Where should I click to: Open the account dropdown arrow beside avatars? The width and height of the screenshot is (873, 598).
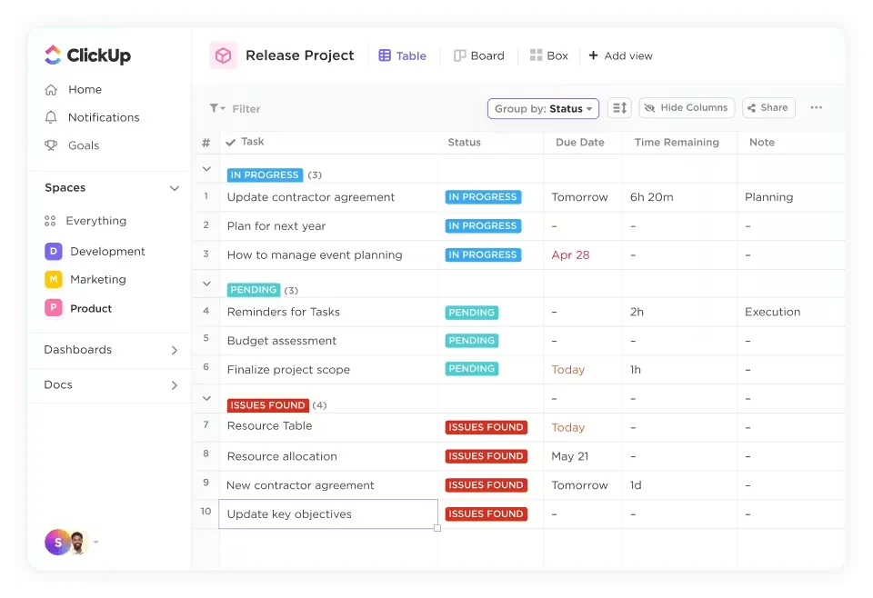coord(95,542)
